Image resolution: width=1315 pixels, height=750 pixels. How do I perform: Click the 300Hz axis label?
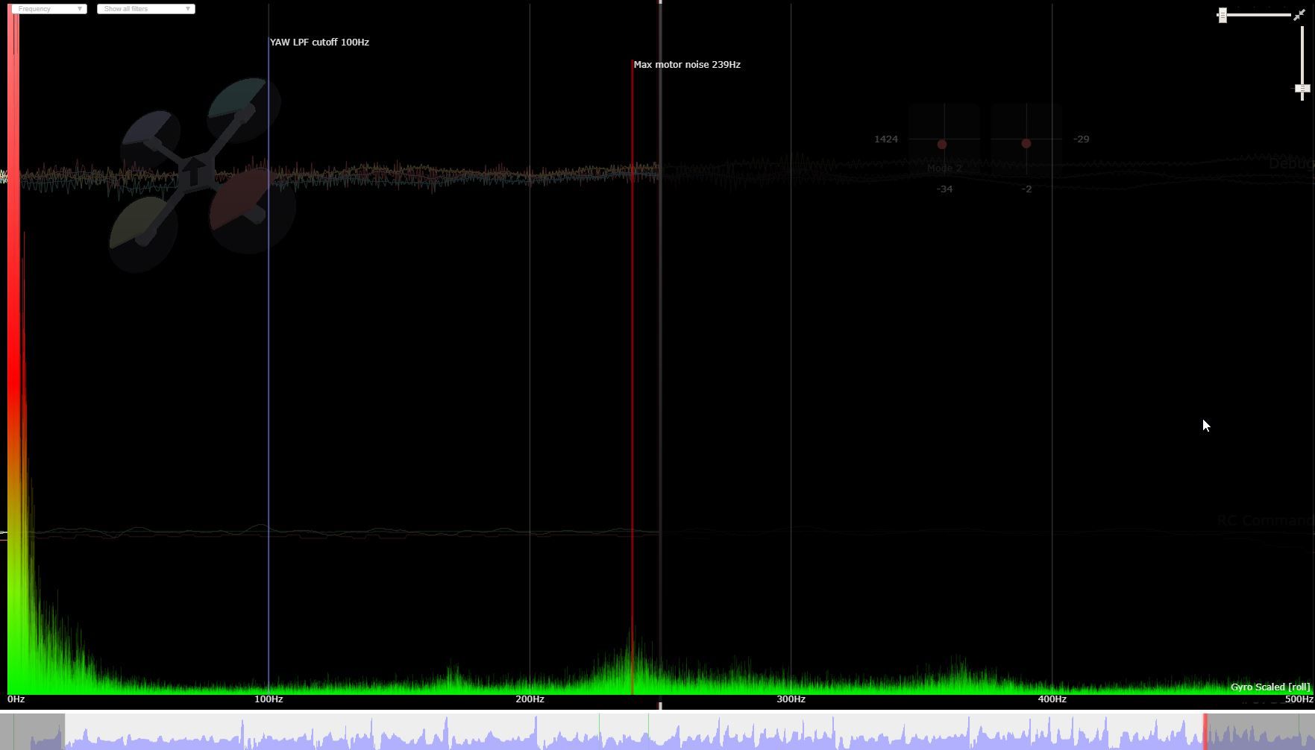(x=791, y=699)
